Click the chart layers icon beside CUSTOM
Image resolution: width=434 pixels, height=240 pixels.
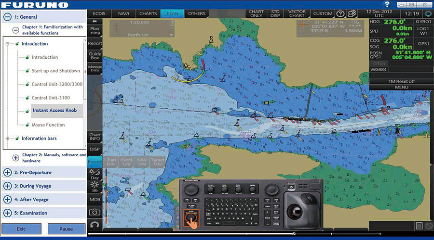click(353, 14)
